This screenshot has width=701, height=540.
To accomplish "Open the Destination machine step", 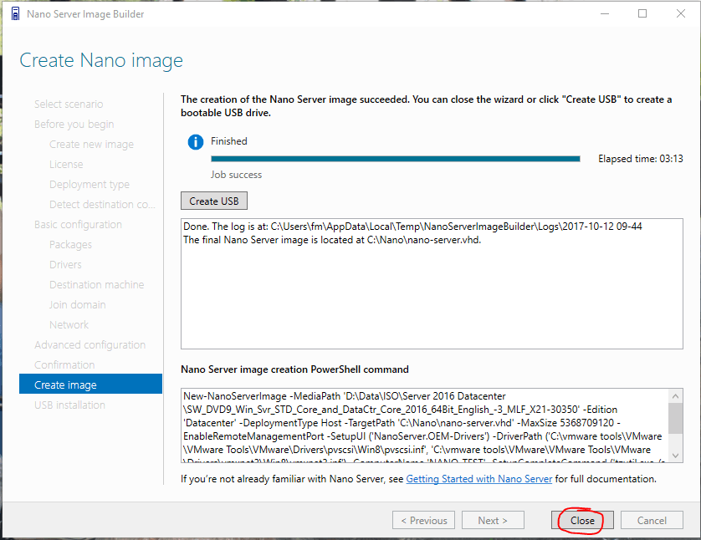I will click(97, 284).
